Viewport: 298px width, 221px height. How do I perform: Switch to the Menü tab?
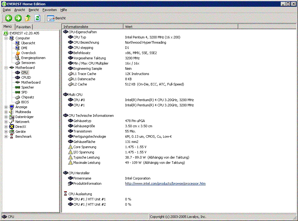(8, 26)
